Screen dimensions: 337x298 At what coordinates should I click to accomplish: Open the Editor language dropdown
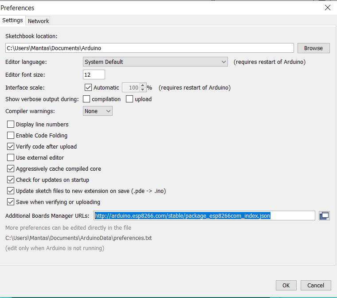coord(155,62)
